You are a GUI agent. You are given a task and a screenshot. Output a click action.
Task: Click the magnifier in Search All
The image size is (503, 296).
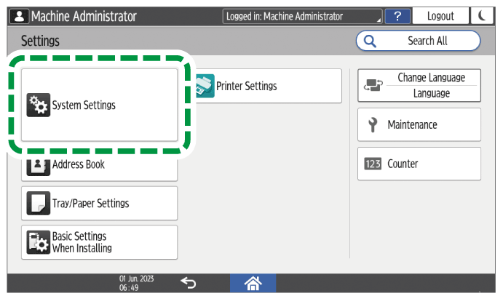(x=369, y=41)
